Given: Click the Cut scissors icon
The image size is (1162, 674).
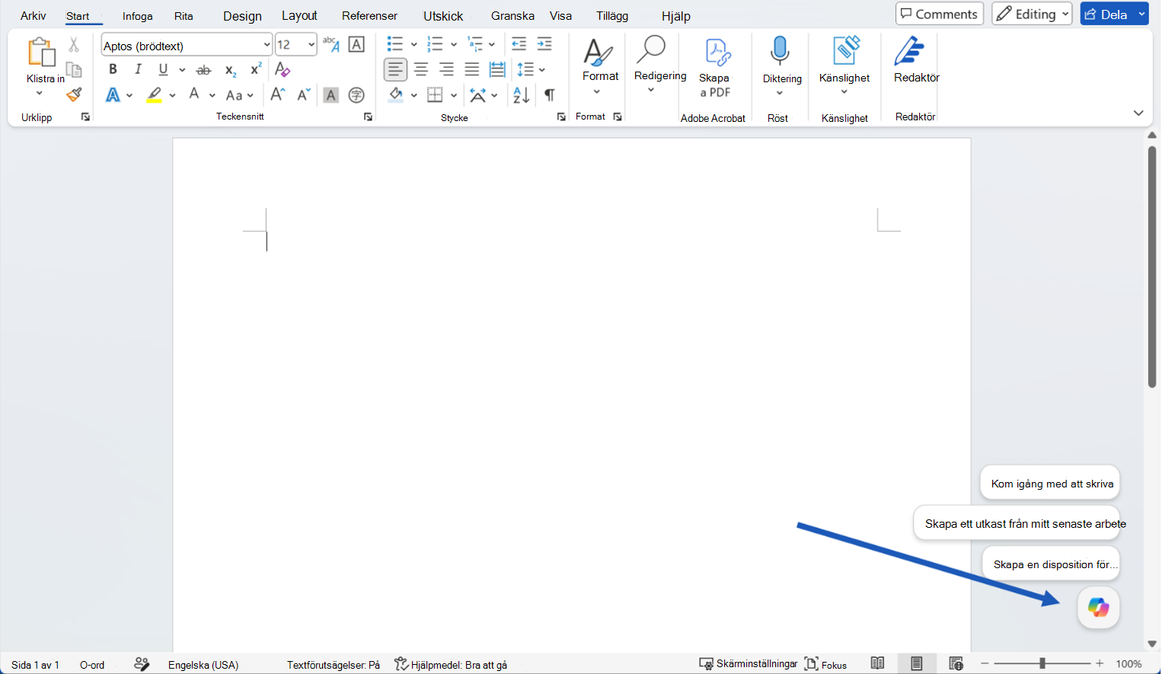Looking at the screenshot, I should pyautogui.click(x=74, y=46).
